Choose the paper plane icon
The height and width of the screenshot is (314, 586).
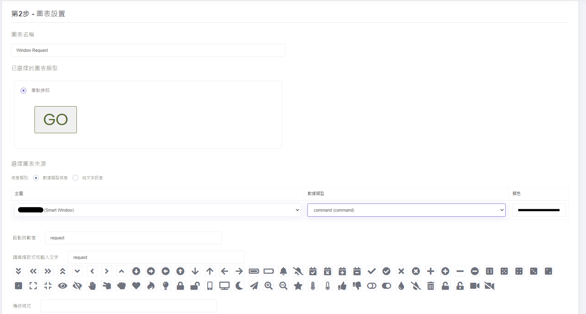[254, 286]
